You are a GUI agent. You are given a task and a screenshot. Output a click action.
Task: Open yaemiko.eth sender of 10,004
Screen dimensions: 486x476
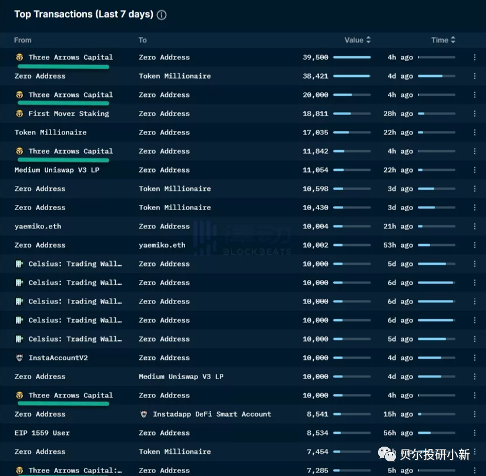coord(38,226)
